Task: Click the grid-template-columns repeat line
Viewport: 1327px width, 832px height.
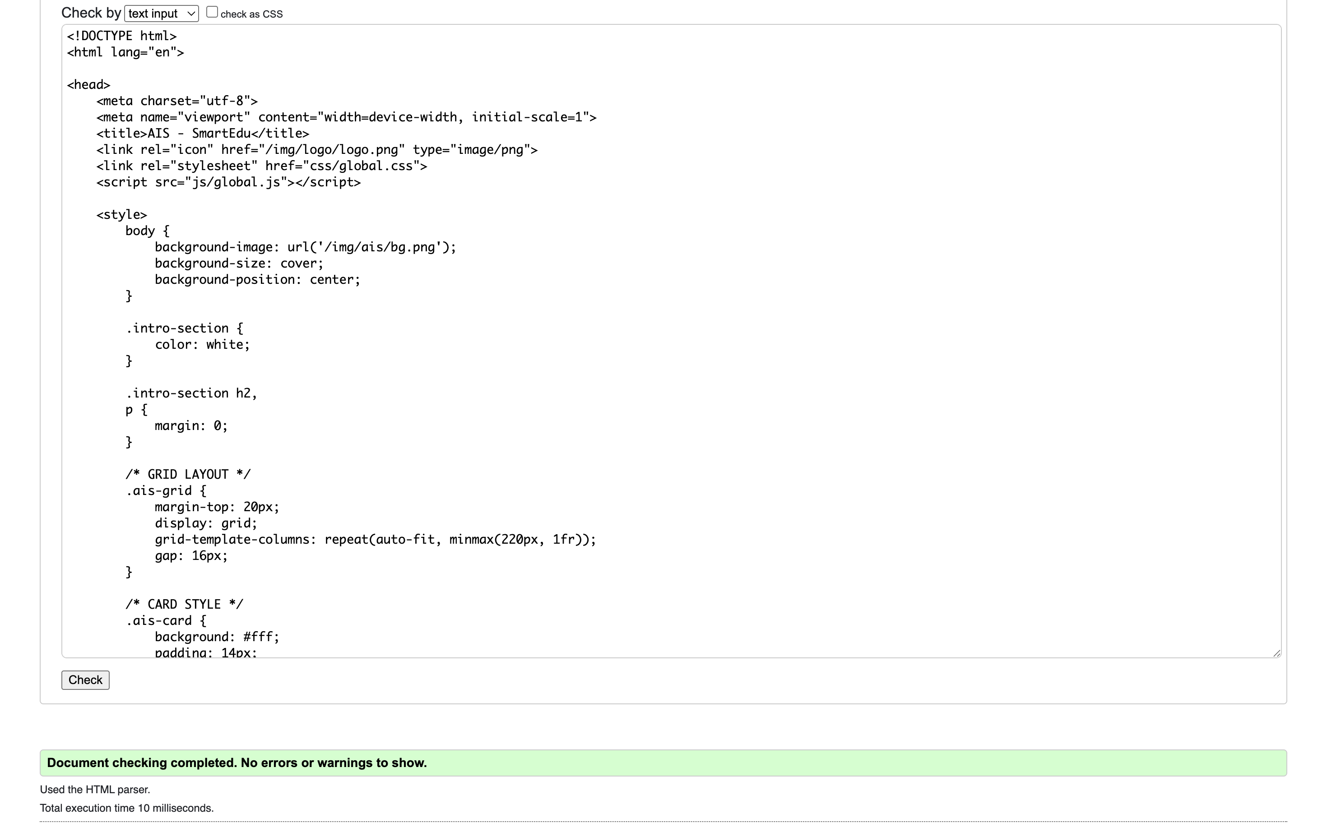Action: (375, 539)
